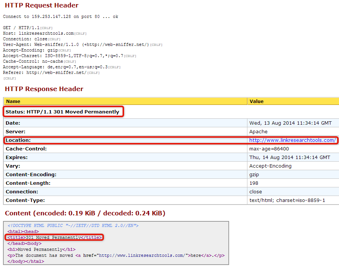Select the 'Vary:' header name cell
This screenshot has height=268, width=339.
(125, 166)
